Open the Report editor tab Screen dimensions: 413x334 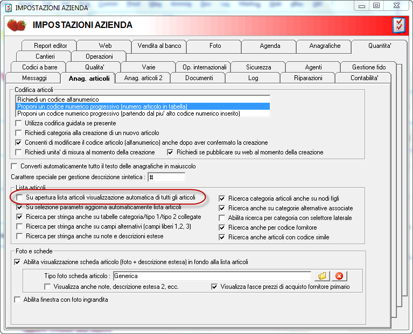(50, 46)
